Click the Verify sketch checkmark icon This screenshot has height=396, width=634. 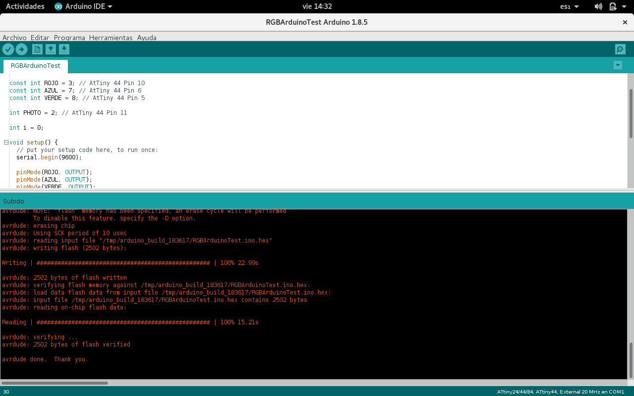coord(8,49)
